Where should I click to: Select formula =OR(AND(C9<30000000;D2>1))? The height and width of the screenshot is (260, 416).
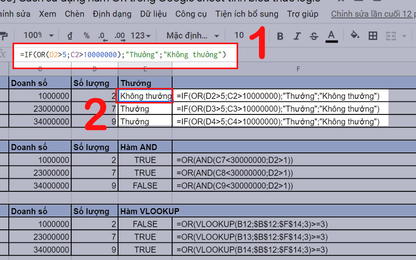[x=235, y=186]
